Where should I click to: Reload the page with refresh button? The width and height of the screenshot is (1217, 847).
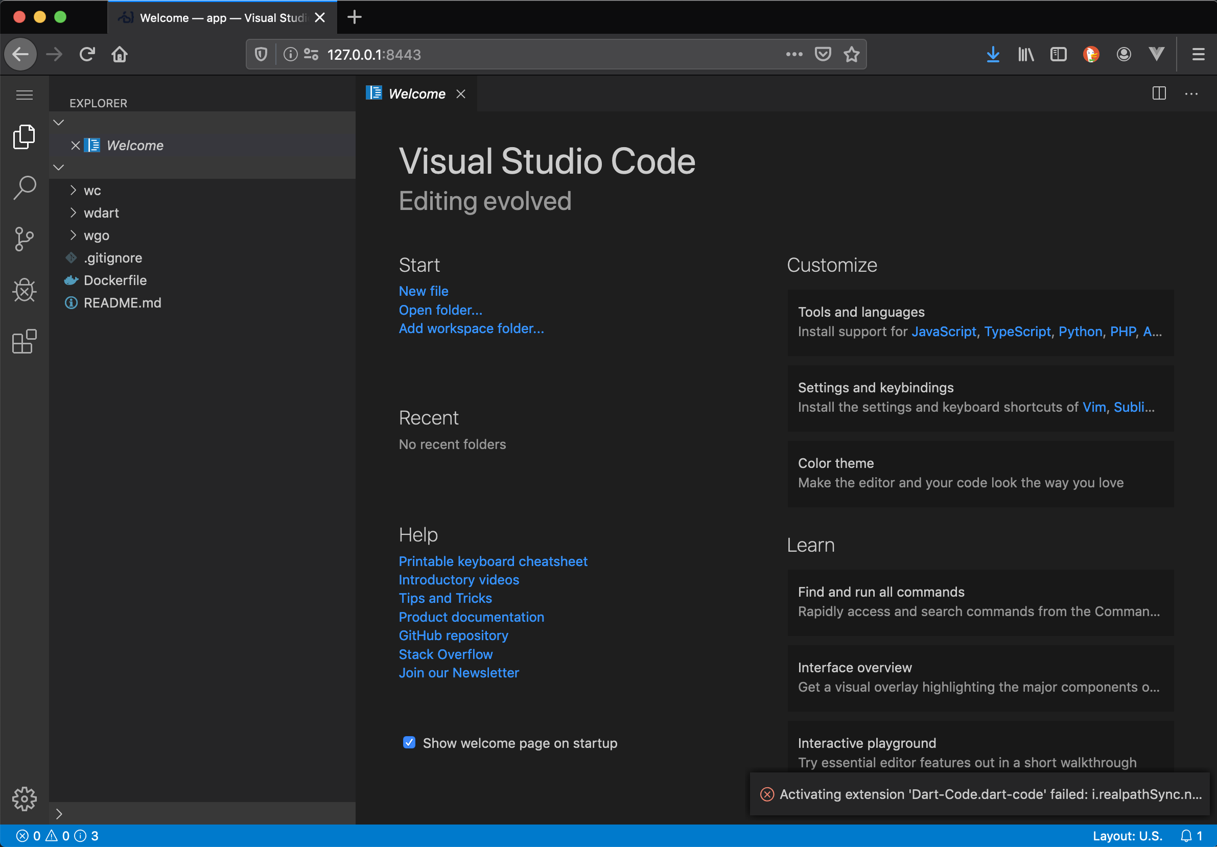87,54
